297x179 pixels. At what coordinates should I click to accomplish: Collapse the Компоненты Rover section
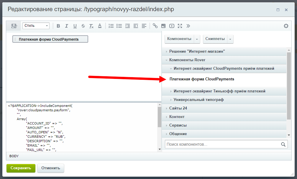tap(224, 60)
